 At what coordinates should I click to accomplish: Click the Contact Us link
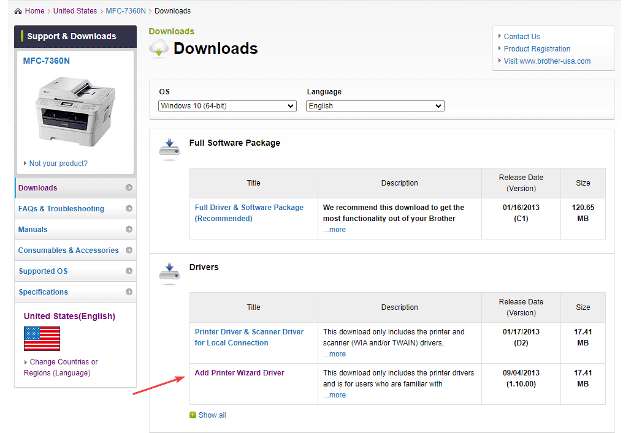click(522, 37)
